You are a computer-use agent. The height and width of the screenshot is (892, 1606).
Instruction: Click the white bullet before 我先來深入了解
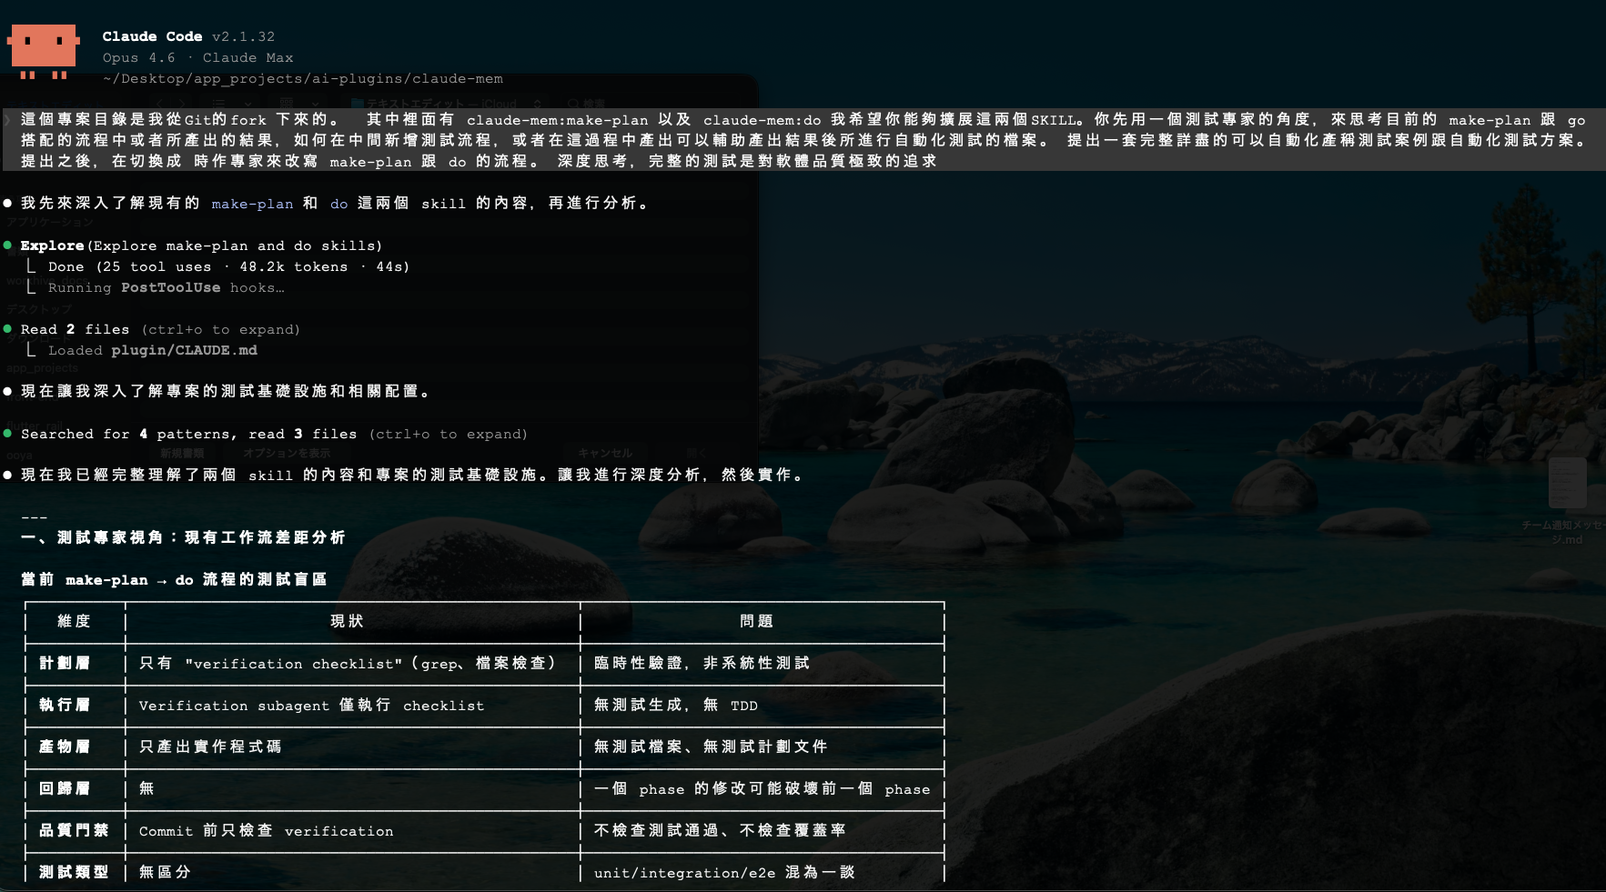coord(8,204)
